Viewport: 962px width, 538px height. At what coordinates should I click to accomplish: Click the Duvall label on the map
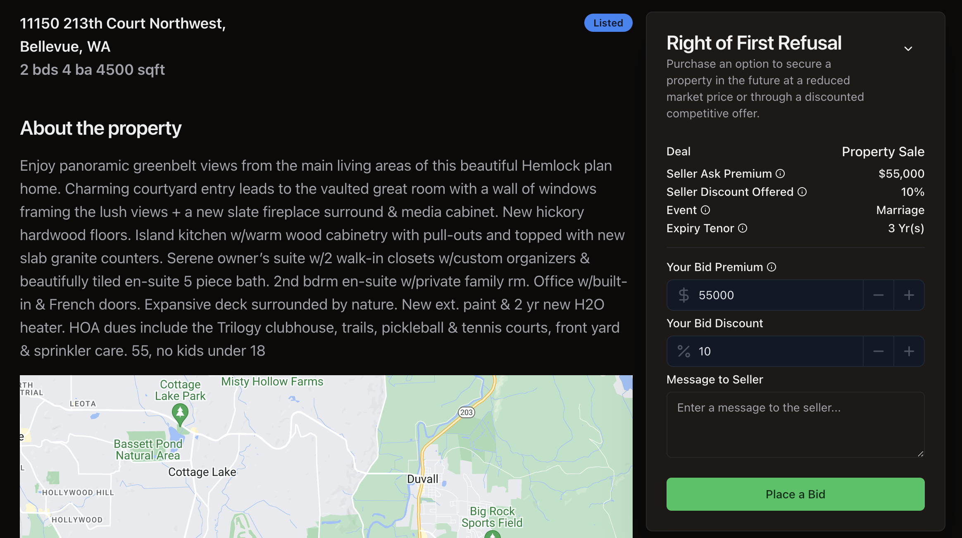pyautogui.click(x=422, y=479)
